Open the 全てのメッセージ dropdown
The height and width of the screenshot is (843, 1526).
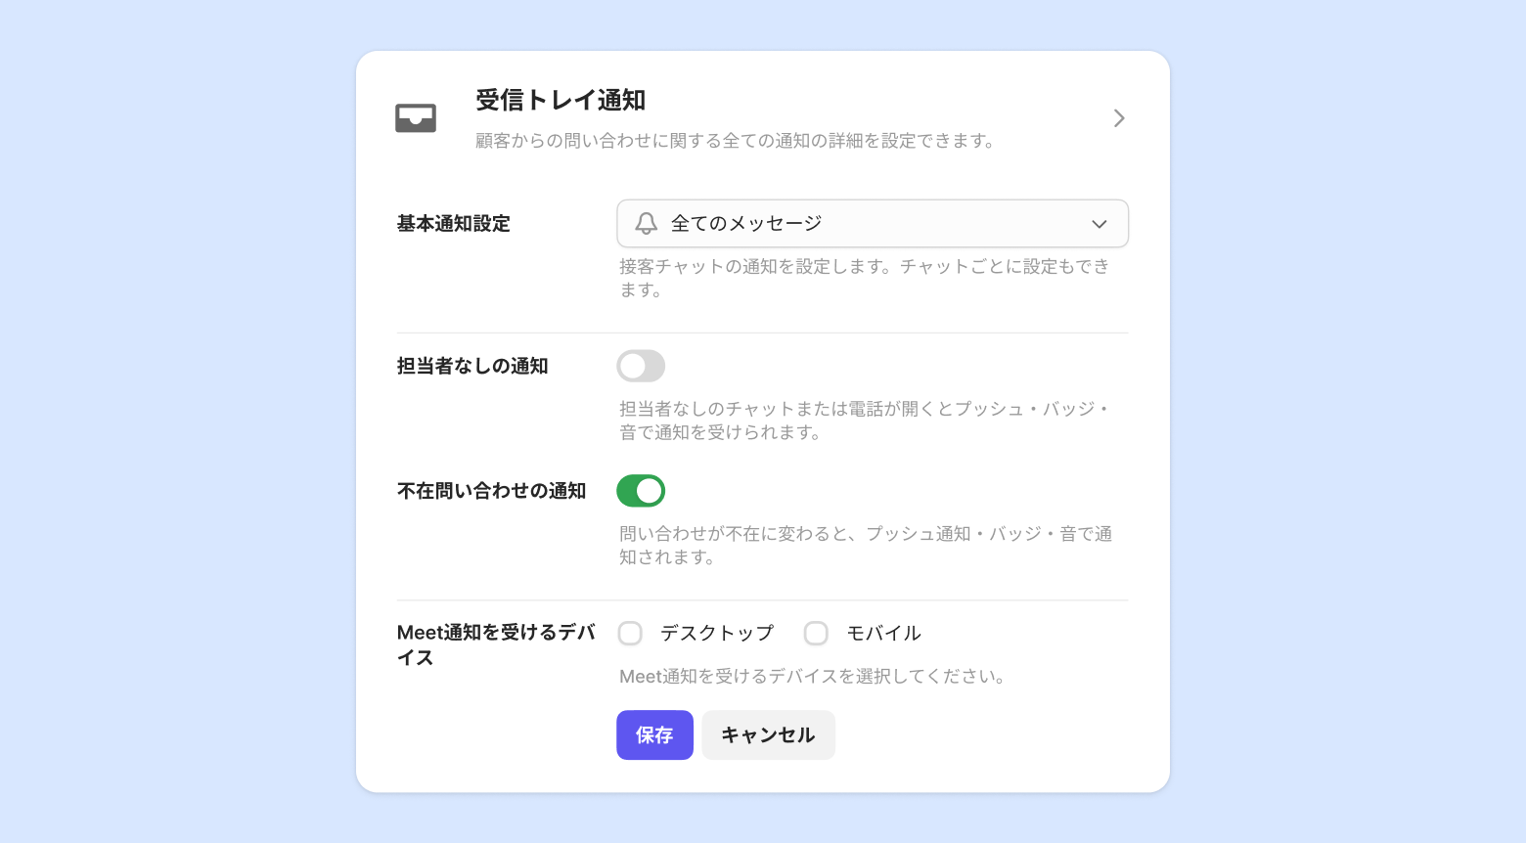pos(872,224)
